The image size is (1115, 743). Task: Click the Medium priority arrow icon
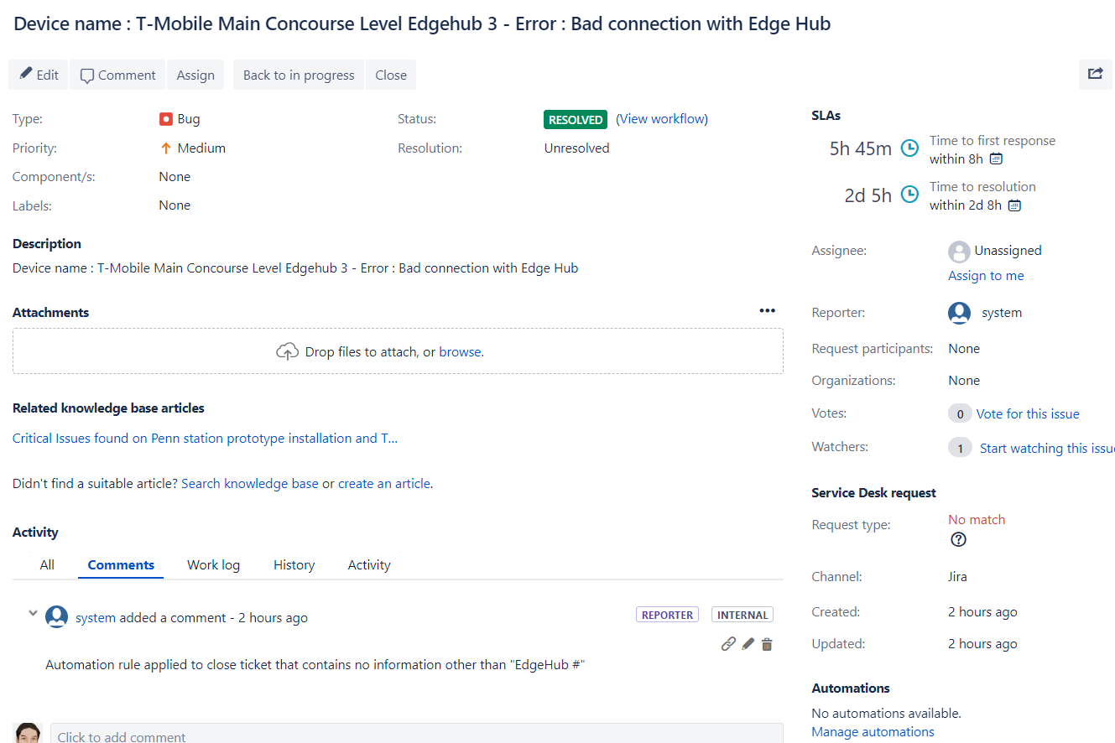click(x=165, y=148)
